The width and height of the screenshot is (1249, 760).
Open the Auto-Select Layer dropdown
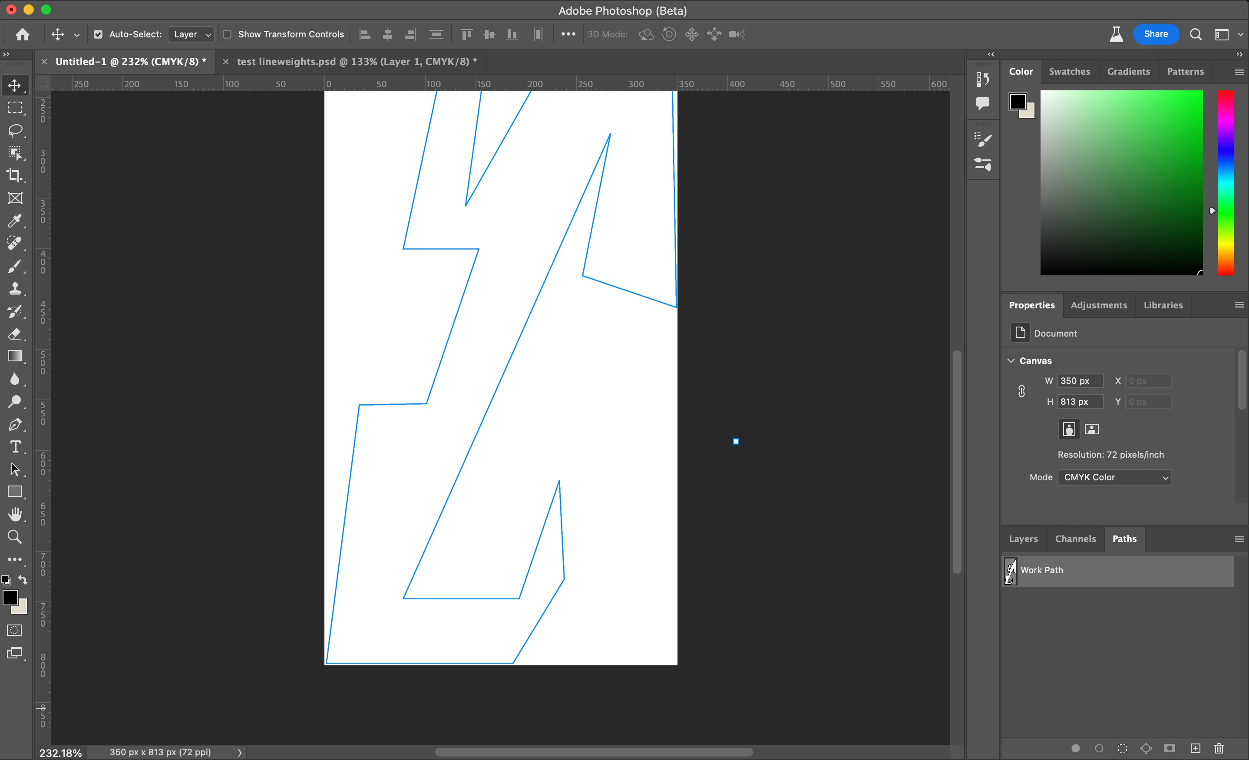192,34
